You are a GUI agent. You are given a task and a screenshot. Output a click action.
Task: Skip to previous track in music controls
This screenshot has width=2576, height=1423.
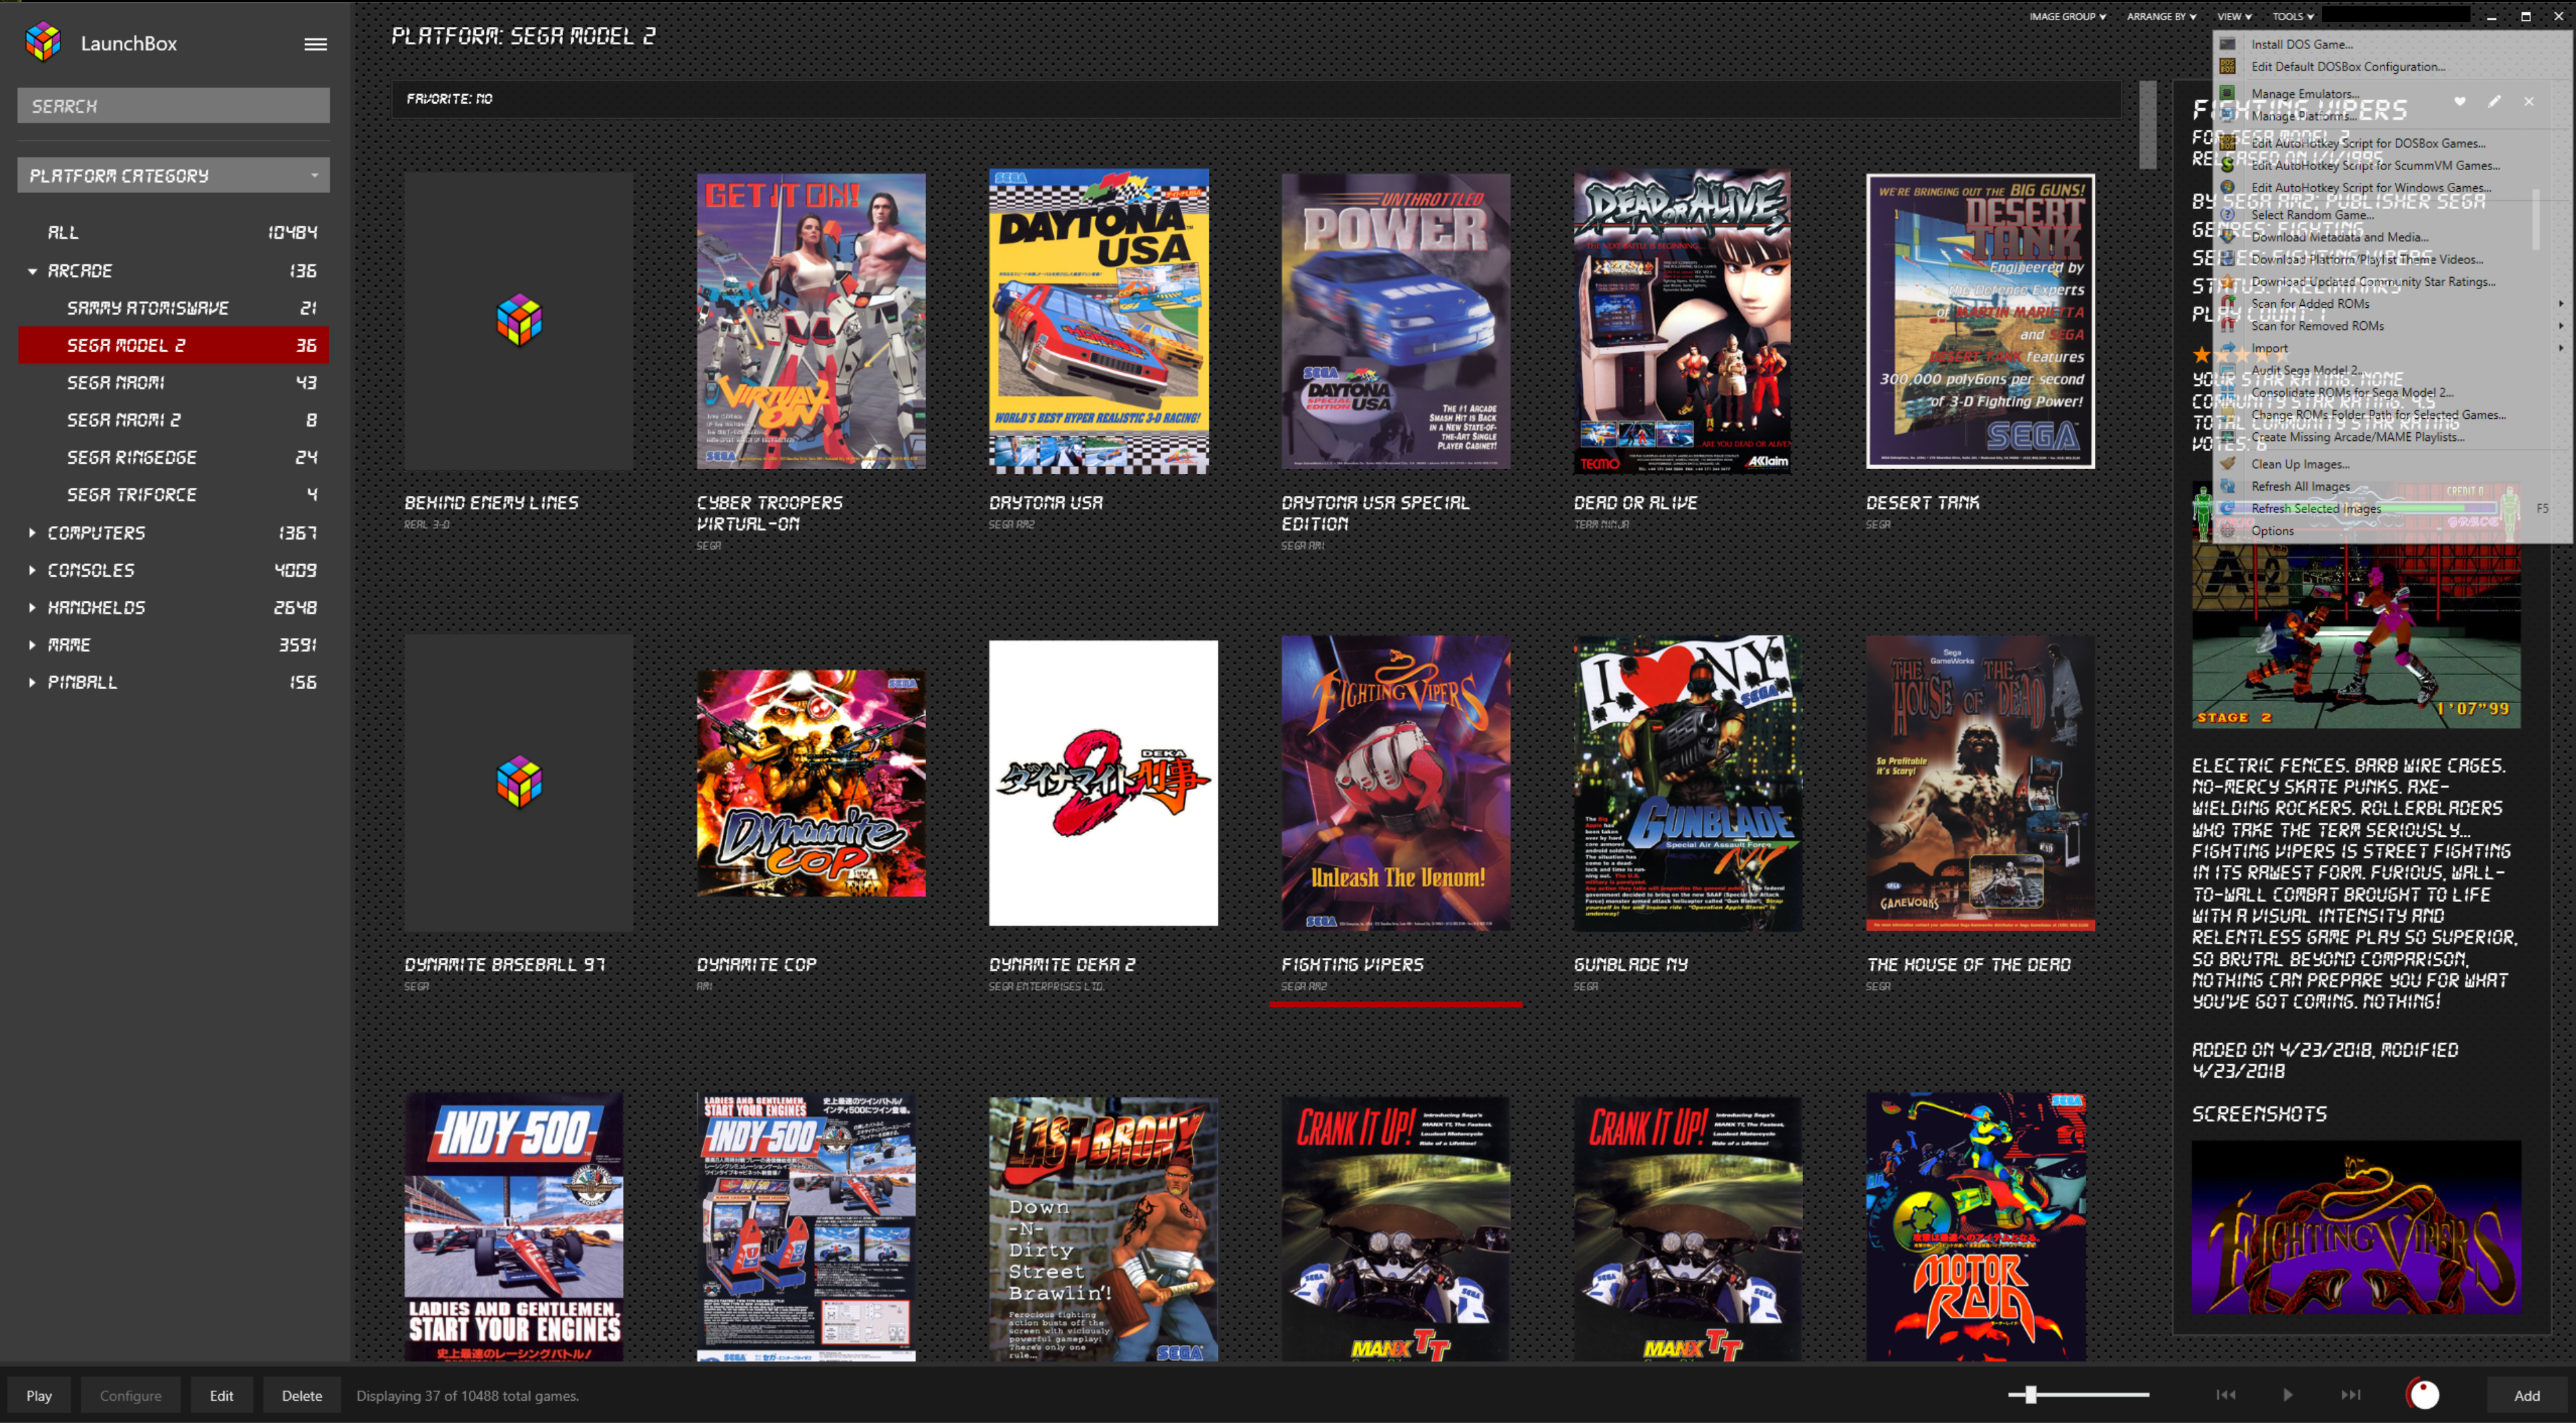[2226, 1395]
